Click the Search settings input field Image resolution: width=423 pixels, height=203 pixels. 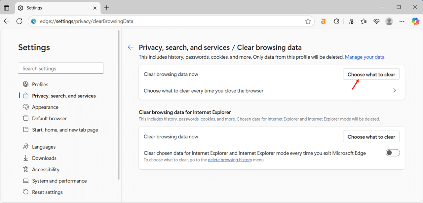click(61, 68)
